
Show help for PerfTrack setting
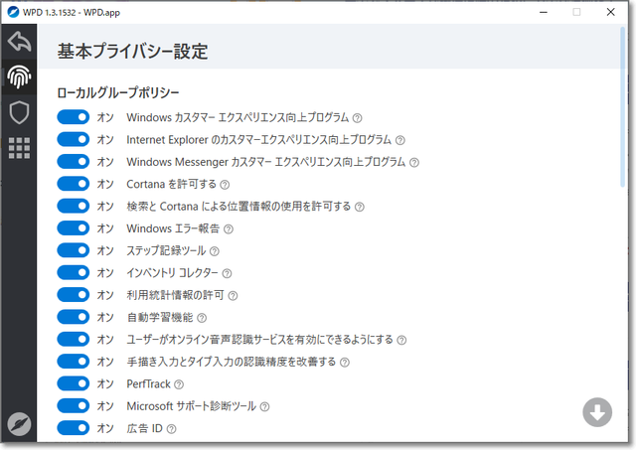(179, 384)
